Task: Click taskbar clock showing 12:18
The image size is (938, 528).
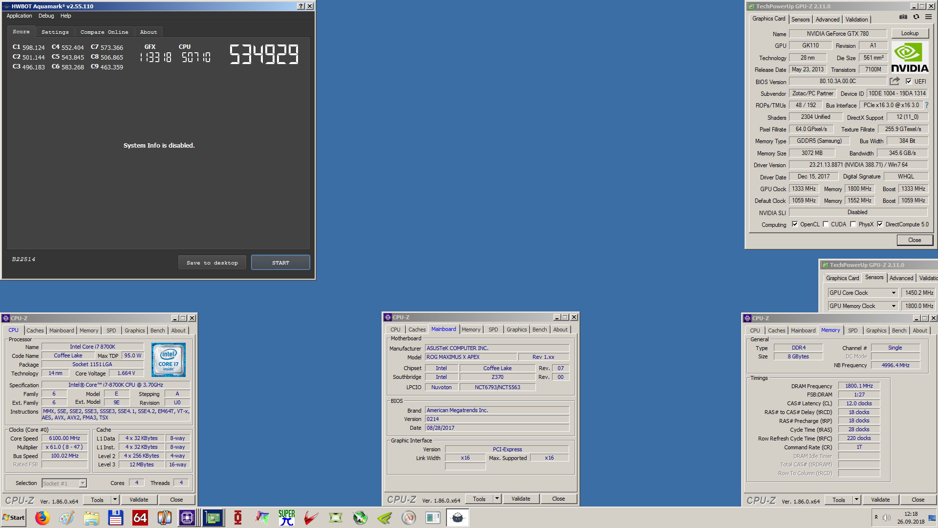Action: pyautogui.click(x=911, y=518)
